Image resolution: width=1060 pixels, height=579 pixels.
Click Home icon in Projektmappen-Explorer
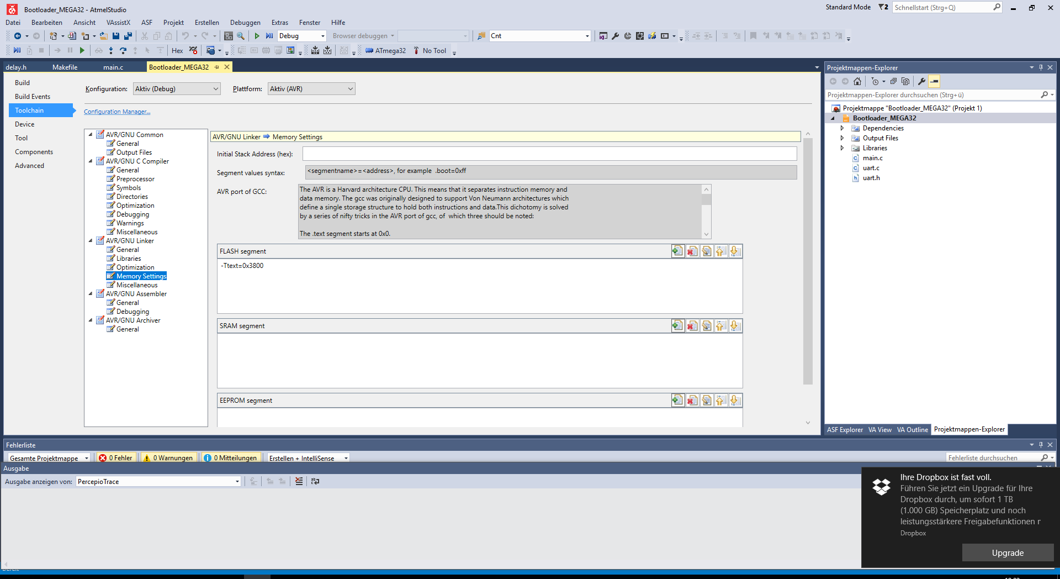pyautogui.click(x=857, y=81)
